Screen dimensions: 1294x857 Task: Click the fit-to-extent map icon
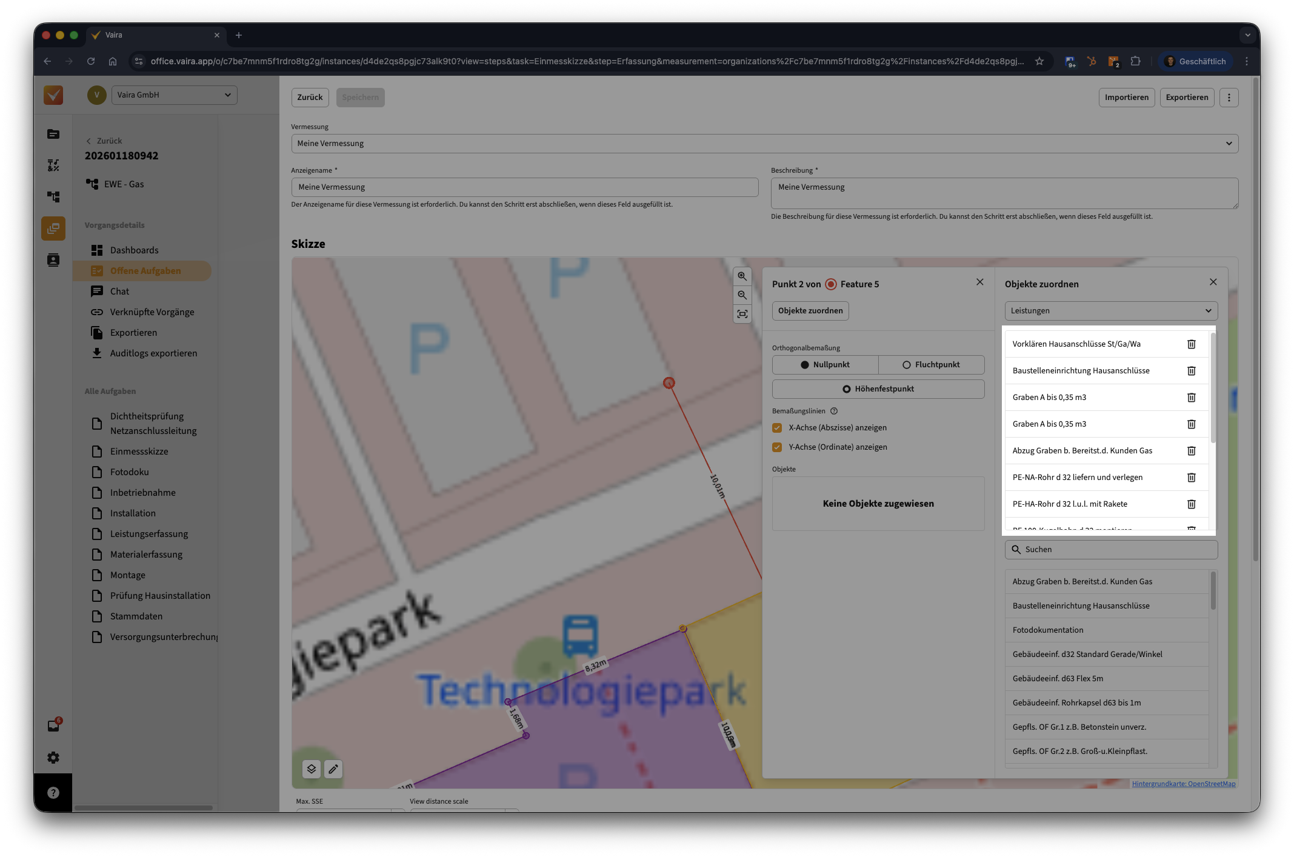point(742,314)
